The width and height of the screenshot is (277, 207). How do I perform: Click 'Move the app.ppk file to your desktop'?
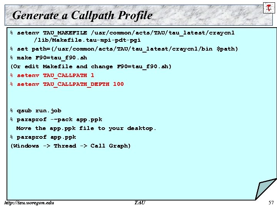(86, 128)
